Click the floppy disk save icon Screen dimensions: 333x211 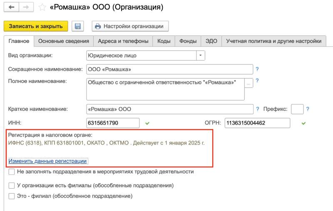(x=77, y=26)
